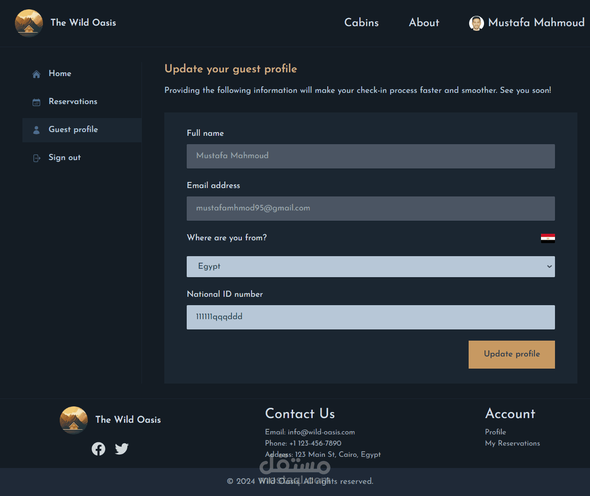Click the Update profile button
Viewport: 590px width, 496px height.
click(x=512, y=355)
